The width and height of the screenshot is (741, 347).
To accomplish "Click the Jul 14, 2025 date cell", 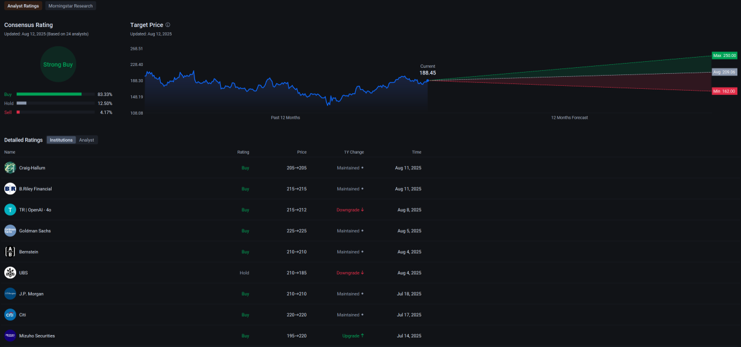I will pyautogui.click(x=409, y=336).
